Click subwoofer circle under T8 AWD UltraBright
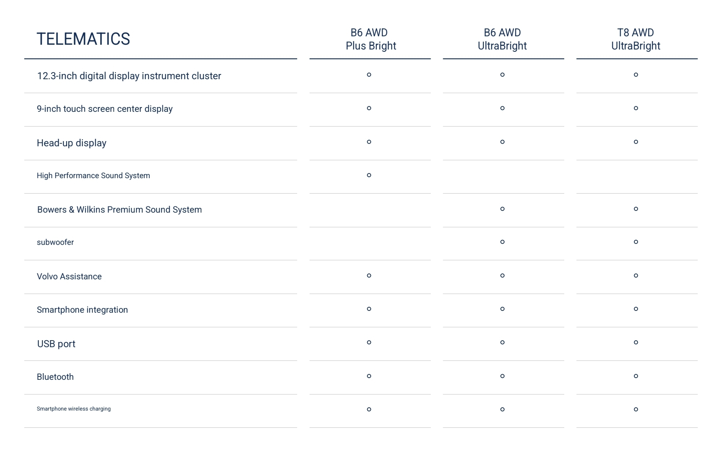The width and height of the screenshot is (722, 452). pyautogui.click(x=636, y=242)
